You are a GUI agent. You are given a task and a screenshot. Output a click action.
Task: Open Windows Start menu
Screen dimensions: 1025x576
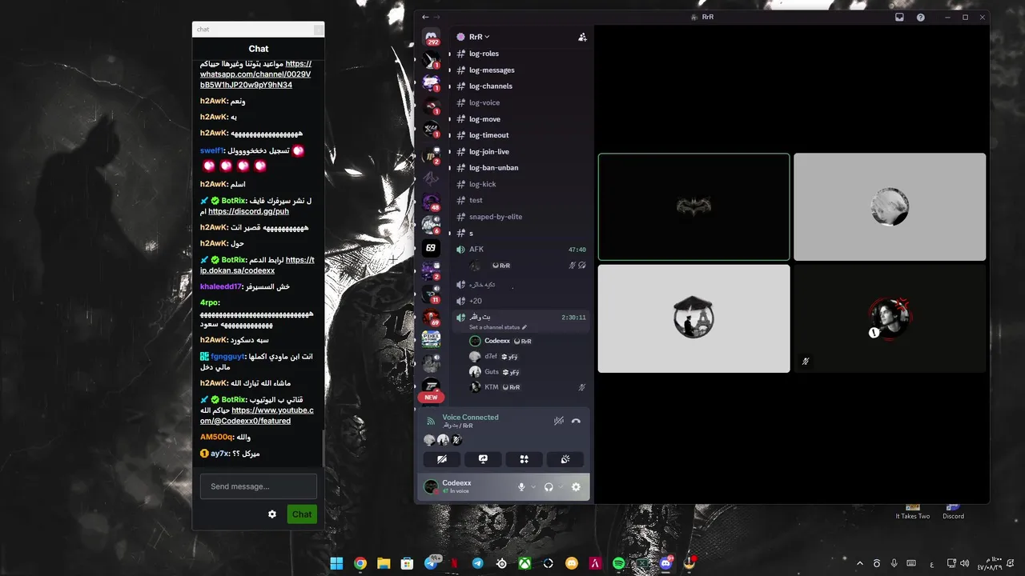pyautogui.click(x=336, y=563)
